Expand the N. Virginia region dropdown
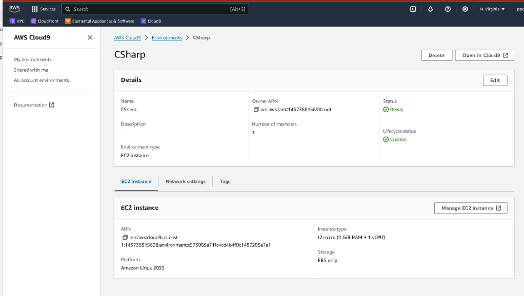The image size is (524, 296). pyautogui.click(x=492, y=9)
